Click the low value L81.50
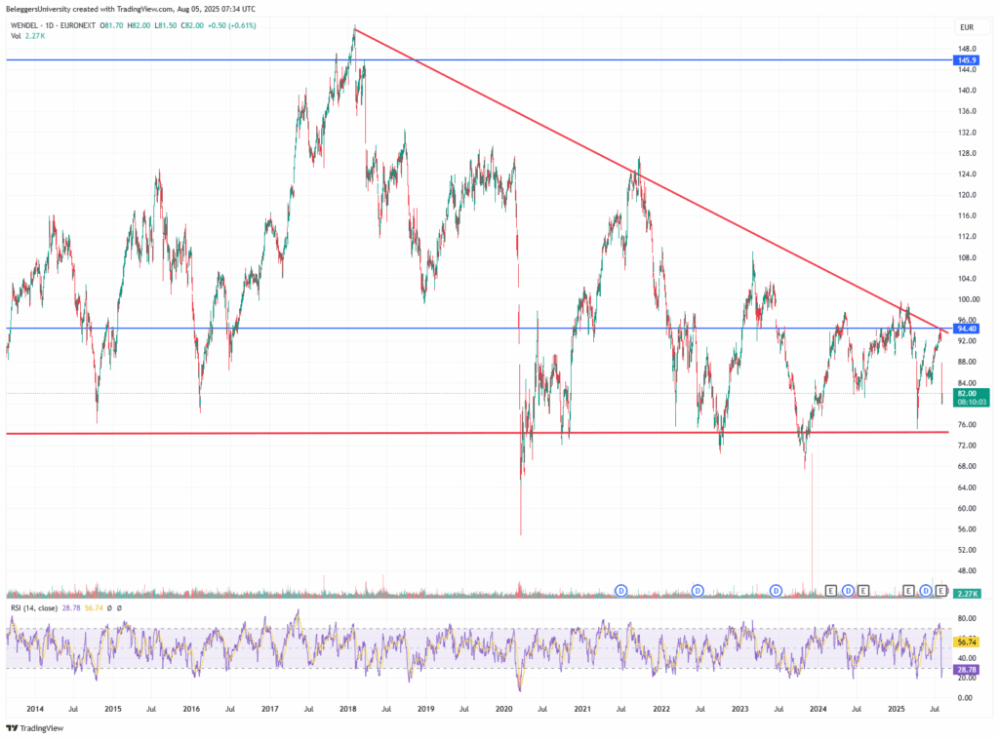 166,25
